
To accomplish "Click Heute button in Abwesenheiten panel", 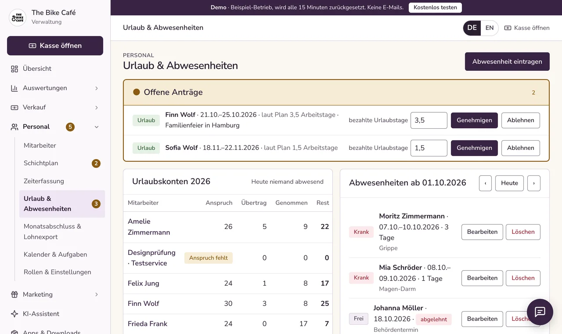I will pyautogui.click(x=509, y=183).
